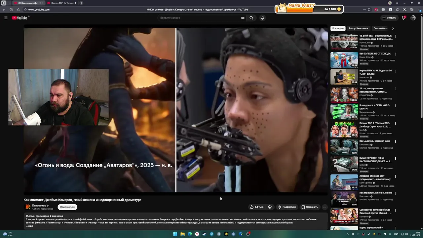
Task: Open the YouTube hamburger guide menu
Action: (x=6, y=18)
